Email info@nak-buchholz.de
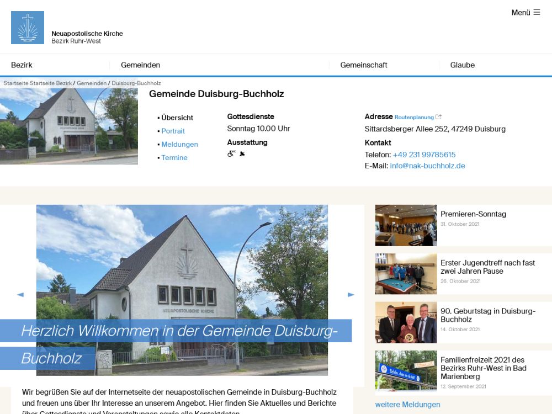Viewport: 552px width, 414px height. pyautogui.click(x=427, y=166)
